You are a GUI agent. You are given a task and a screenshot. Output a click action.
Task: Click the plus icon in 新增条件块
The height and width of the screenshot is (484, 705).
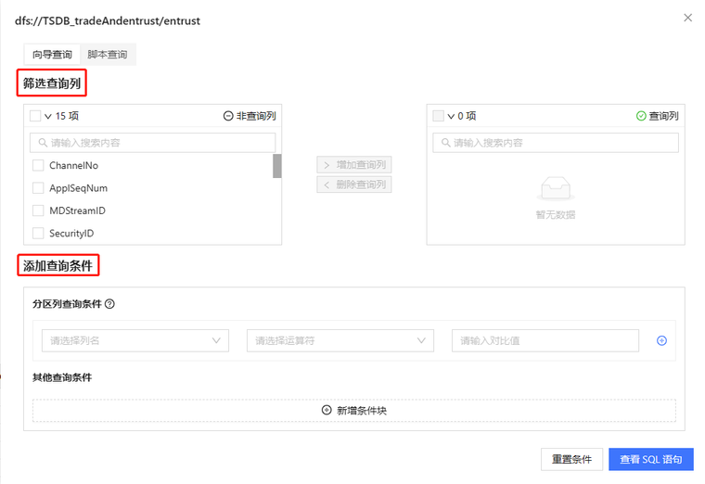[327, 410]
